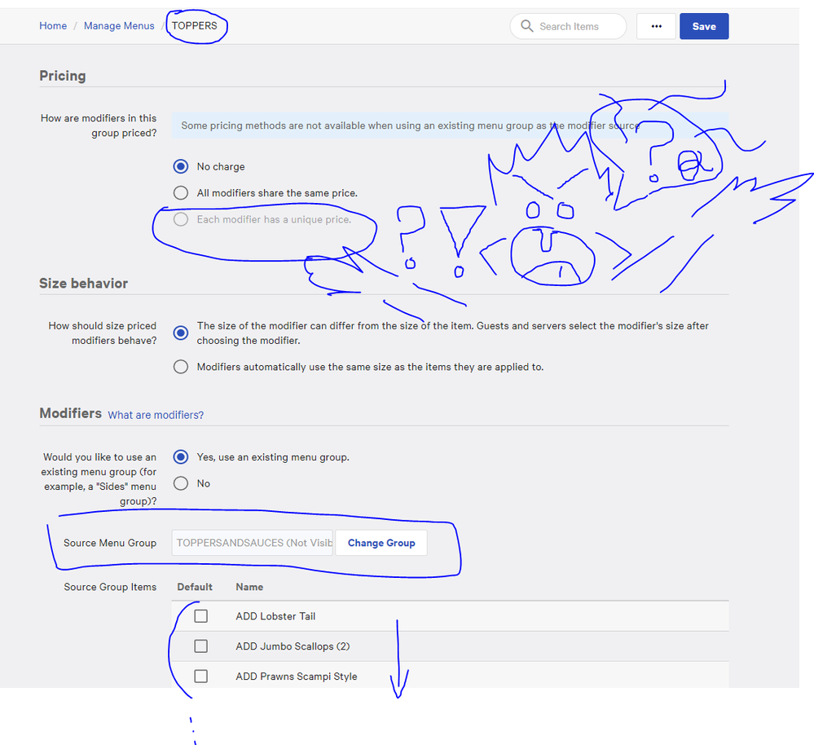Image resolution: width=814 pixels, height=745 pixels.
Task: Select Yes, use an existing menu group
Action: pyautogui.click(x=181, y=457)
